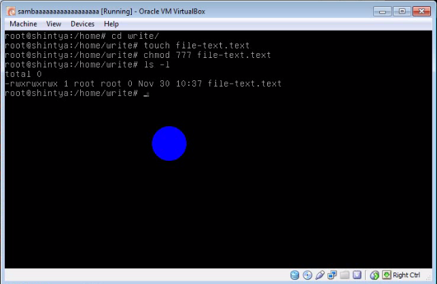
Task: Click the hard disk activity indicator
Action: (x=294, y=275)
